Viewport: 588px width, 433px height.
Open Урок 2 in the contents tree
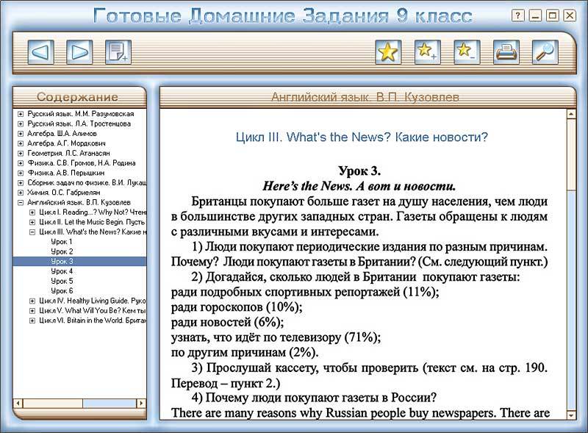coord(62,251)
